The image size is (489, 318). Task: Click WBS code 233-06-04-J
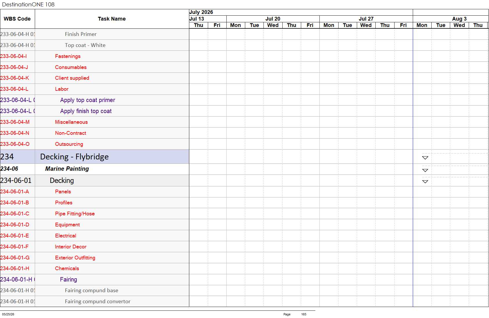click(14, 67)
